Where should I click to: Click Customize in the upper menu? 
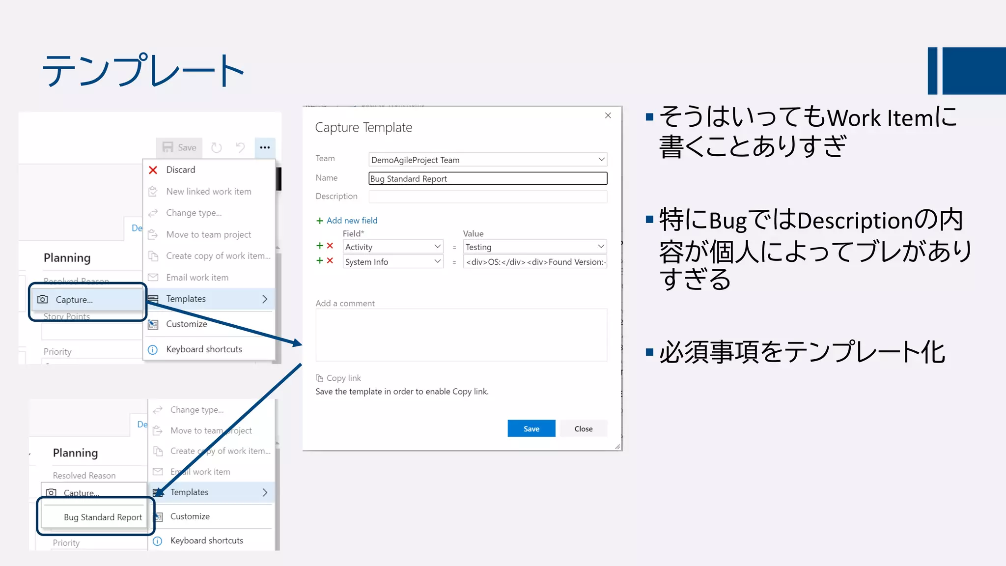coord(209,324)
